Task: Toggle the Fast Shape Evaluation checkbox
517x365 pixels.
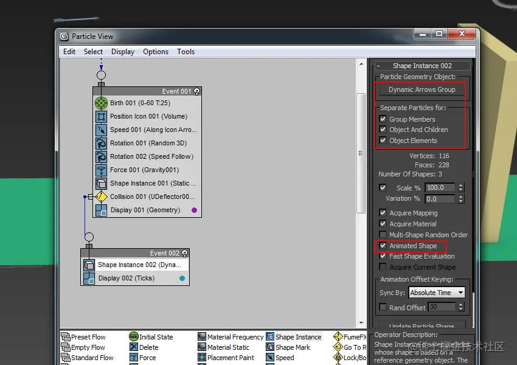Action: click(383, 256)
